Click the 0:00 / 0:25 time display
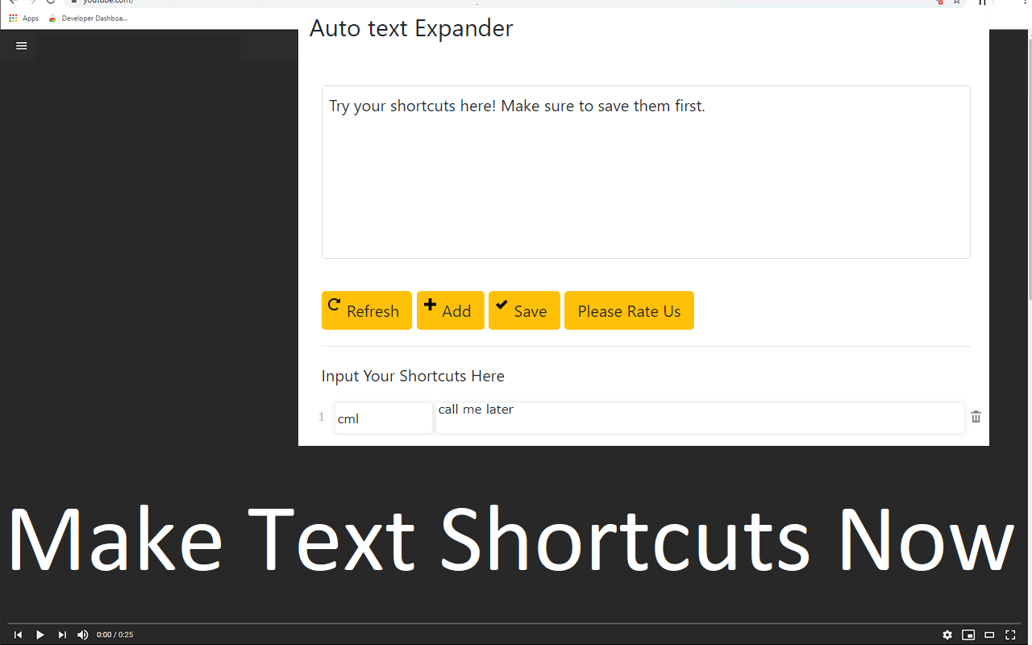 click(x=115, y=635)
